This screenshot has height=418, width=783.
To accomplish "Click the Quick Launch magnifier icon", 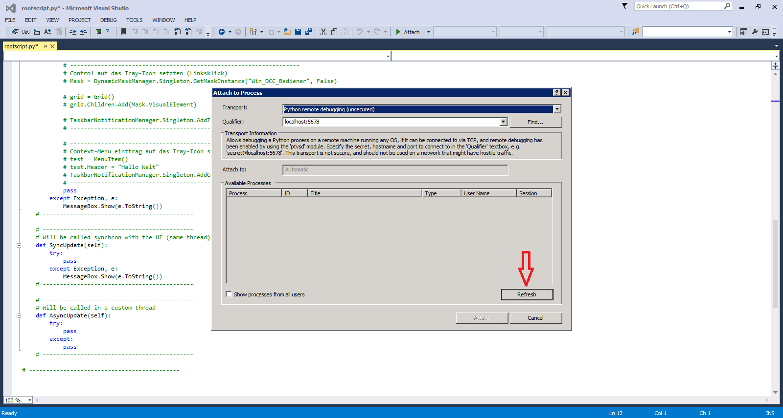I will (x=727, y=6).
